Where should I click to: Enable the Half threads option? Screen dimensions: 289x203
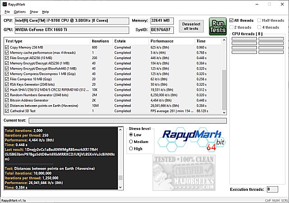(x=259, y=20)
